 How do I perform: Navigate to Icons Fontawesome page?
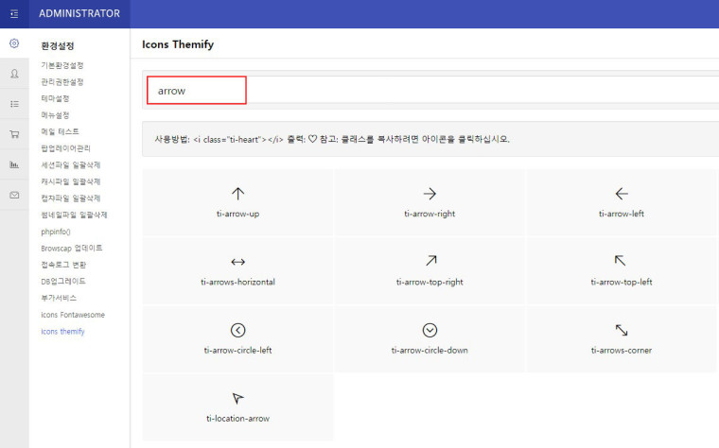click(x=74, y=315)
